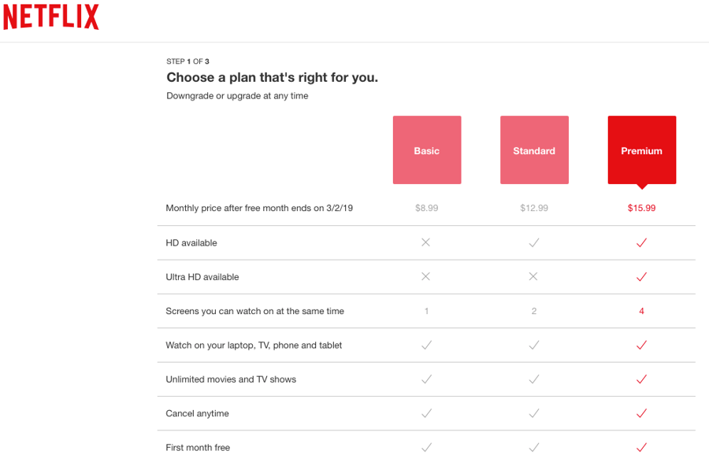Click Standard plan Unlimited movies checkmark
This screenshot has width=709, height=462.
[534, 379]
